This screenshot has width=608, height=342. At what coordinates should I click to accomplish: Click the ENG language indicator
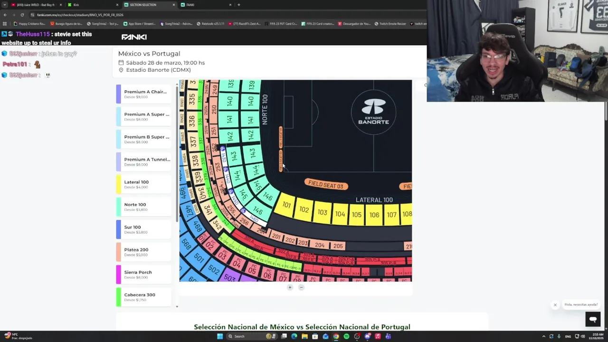568,336
